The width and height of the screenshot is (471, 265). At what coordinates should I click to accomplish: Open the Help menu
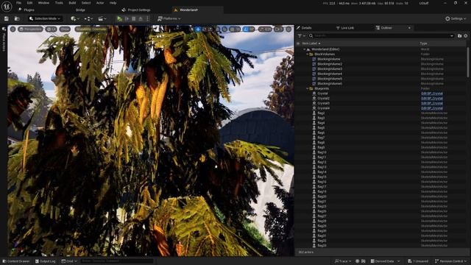point(113,3)
